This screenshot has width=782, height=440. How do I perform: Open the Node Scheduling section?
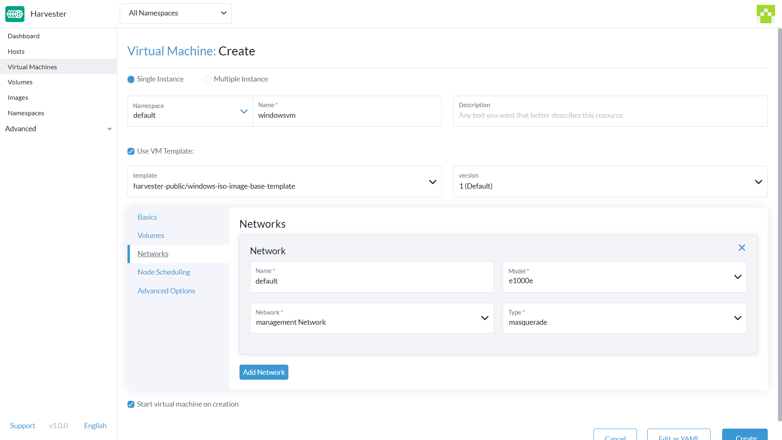[163, 272]
